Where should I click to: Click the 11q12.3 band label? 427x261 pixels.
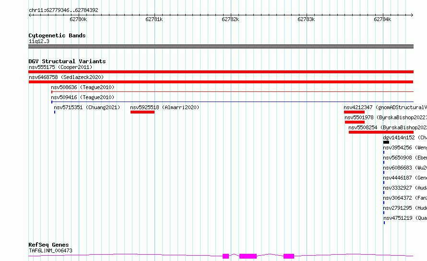point(39,41)
